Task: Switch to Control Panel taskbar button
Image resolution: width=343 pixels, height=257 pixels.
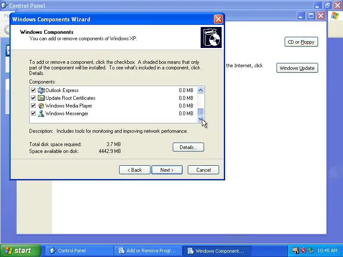Action: [x=80, y=251]
